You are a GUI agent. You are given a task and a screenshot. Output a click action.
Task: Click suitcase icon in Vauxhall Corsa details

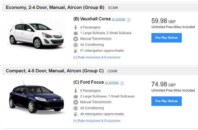coord(76,33)
